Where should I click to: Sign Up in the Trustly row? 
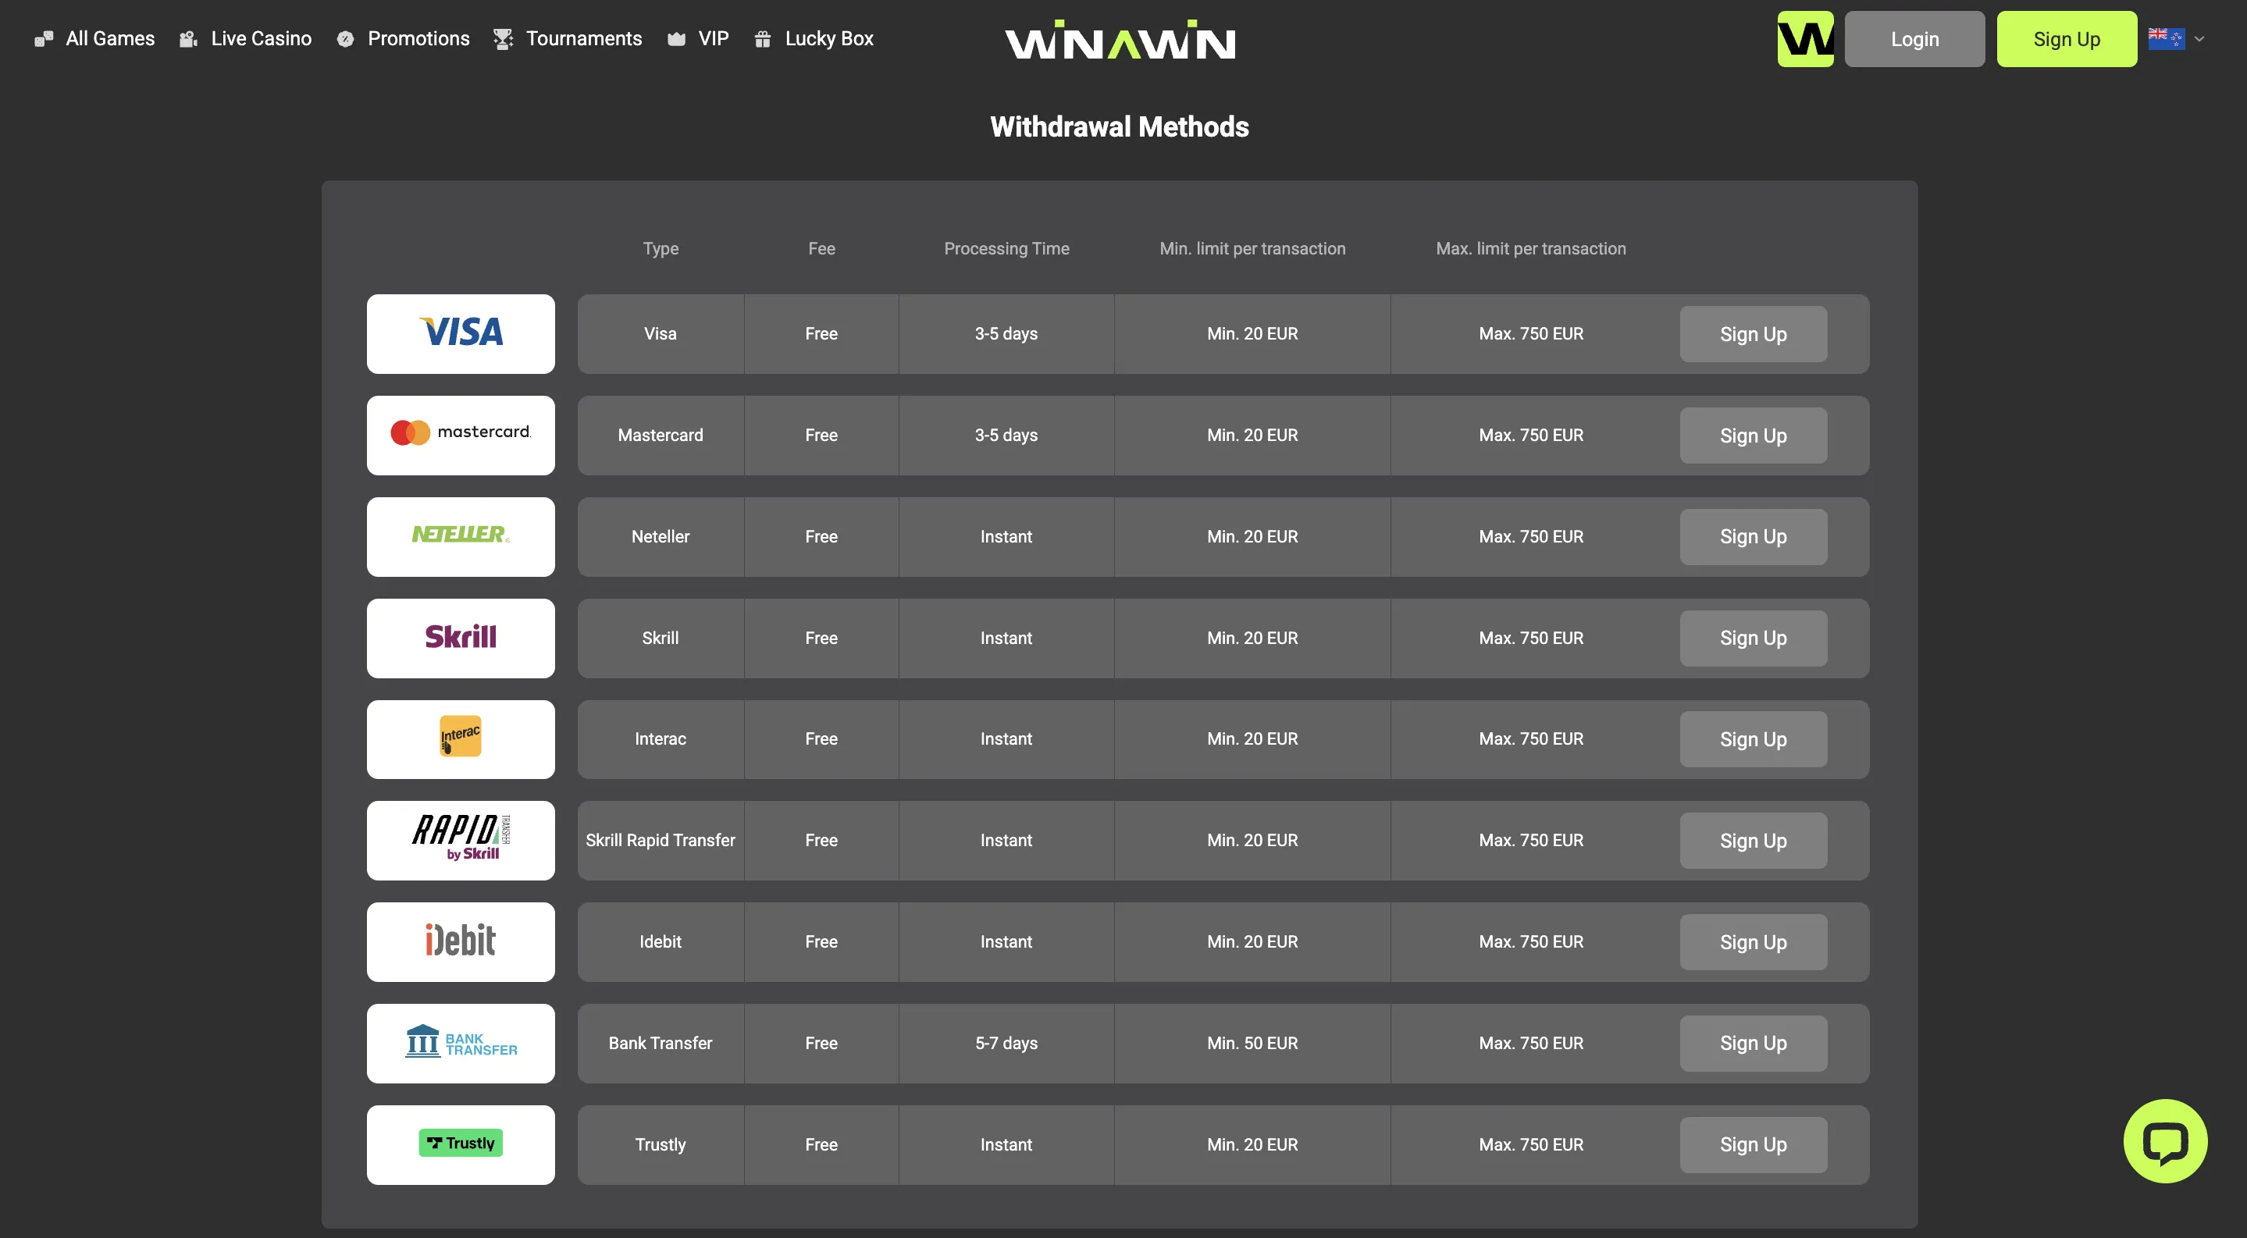tap(1754, 1144)
